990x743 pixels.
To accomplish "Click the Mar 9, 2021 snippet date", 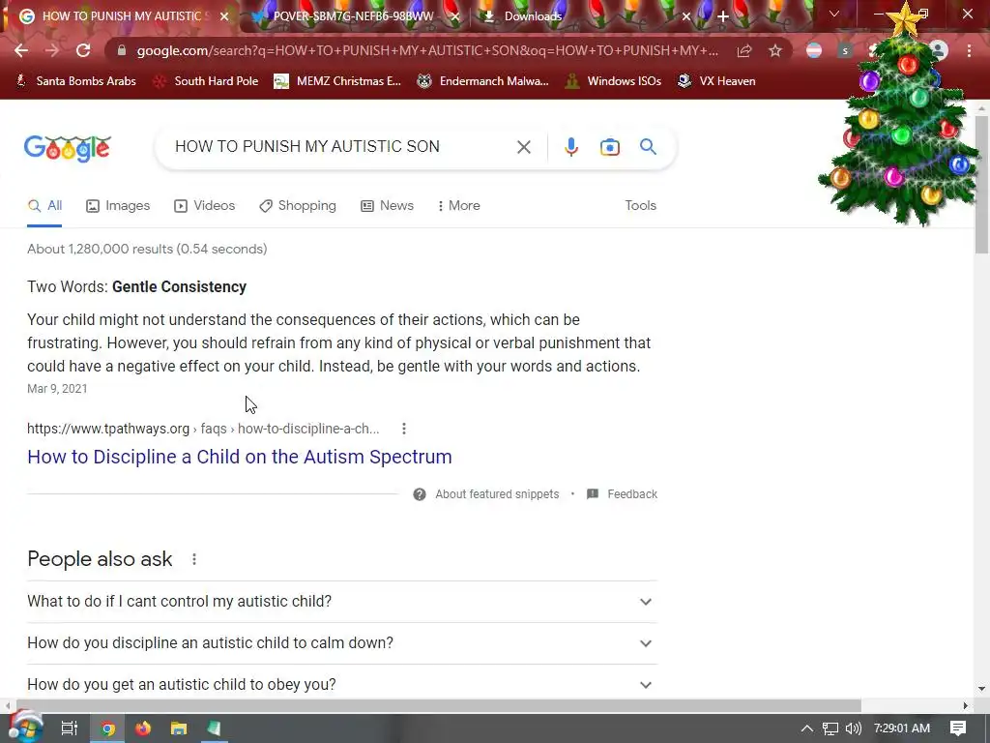I will [x=57, y=389].
